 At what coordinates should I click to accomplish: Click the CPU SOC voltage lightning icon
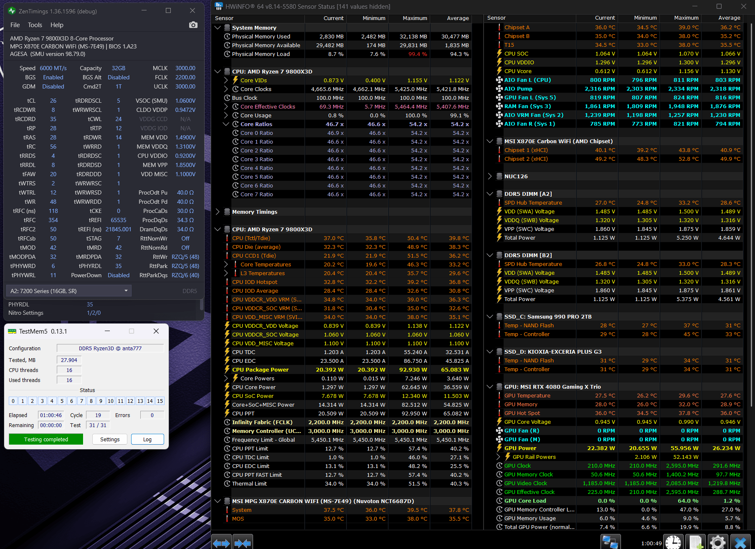tap(499, 53)
